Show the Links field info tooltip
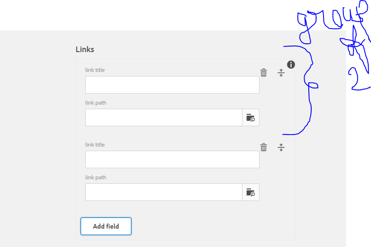 click(291, 64)
